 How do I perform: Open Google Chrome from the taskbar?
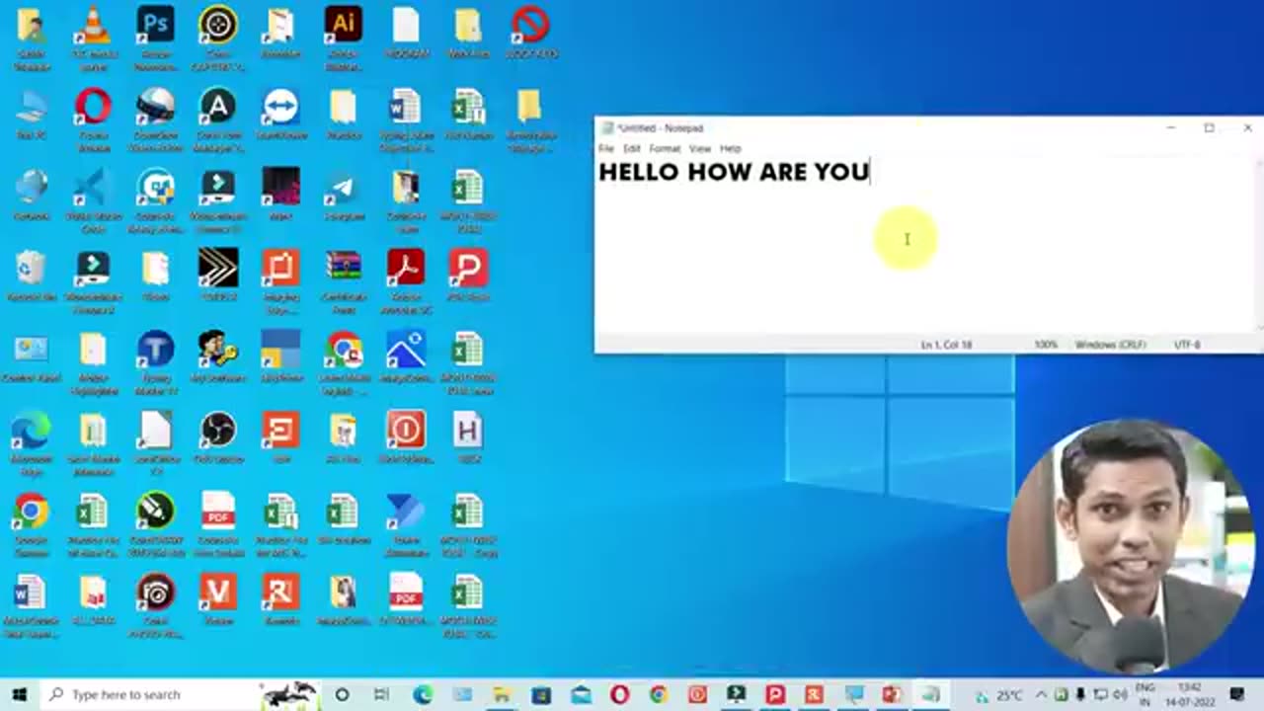click(659, 694)
